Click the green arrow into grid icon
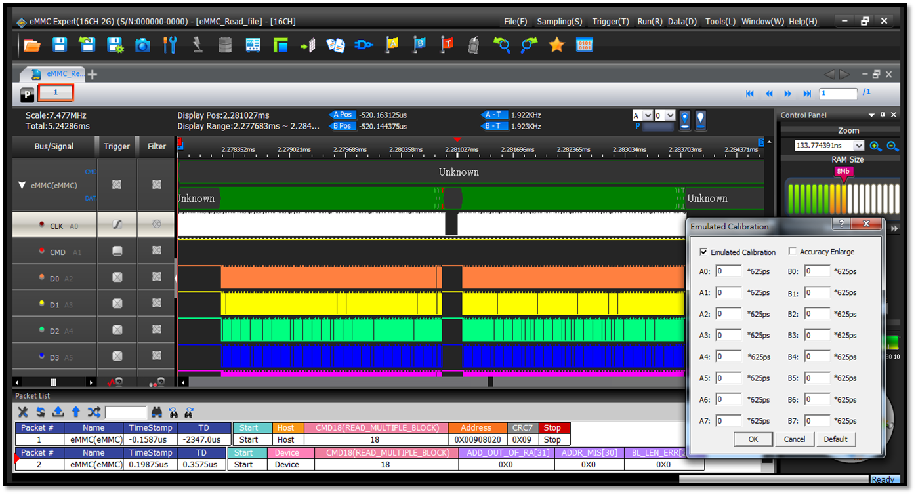This screenshot has width=916, height=495. (308, 45)
